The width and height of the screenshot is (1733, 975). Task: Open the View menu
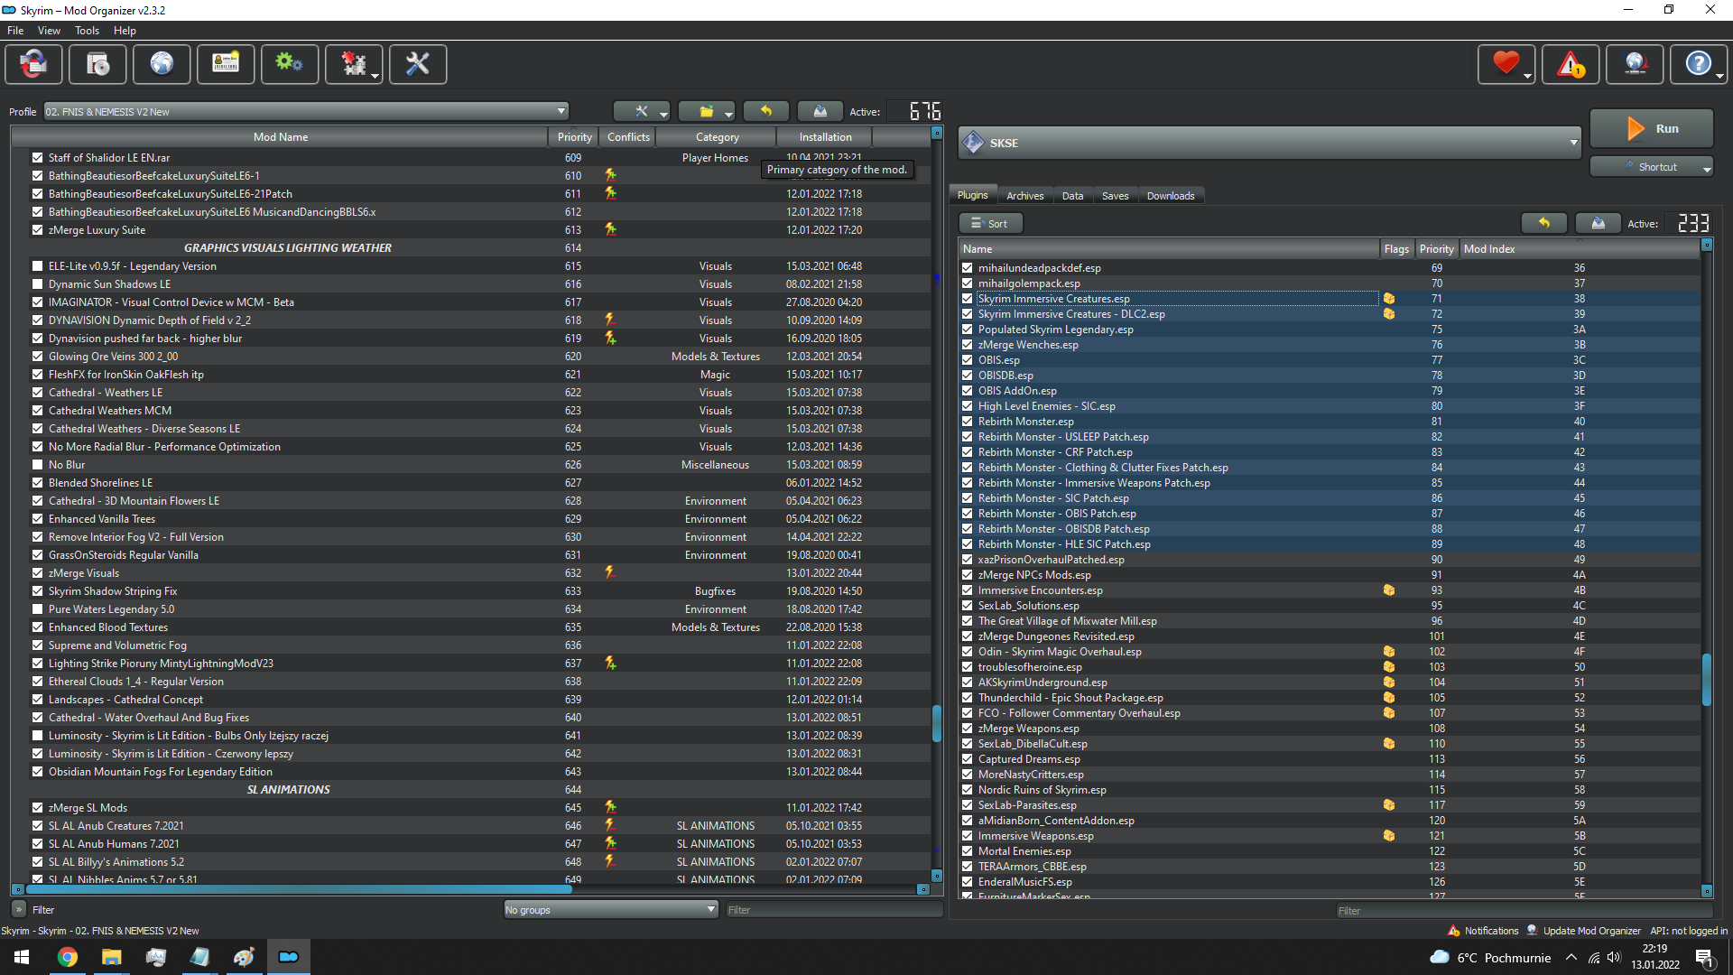49,31
